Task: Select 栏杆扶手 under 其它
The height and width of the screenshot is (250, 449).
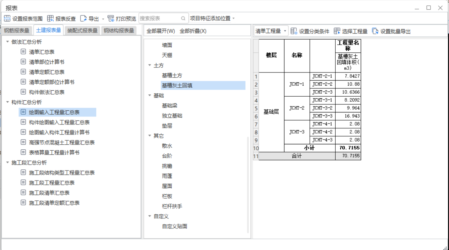Action: (172, 206)
